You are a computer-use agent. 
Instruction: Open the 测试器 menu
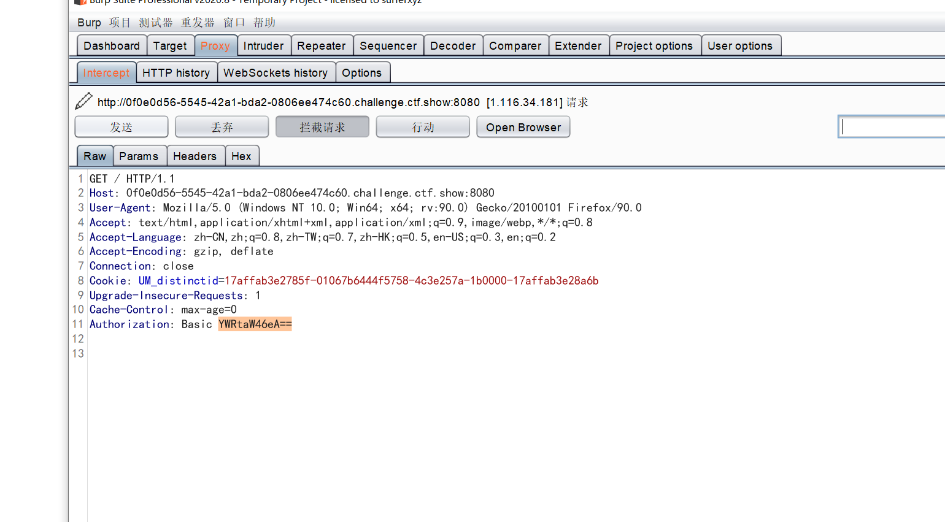pos(156,23)
